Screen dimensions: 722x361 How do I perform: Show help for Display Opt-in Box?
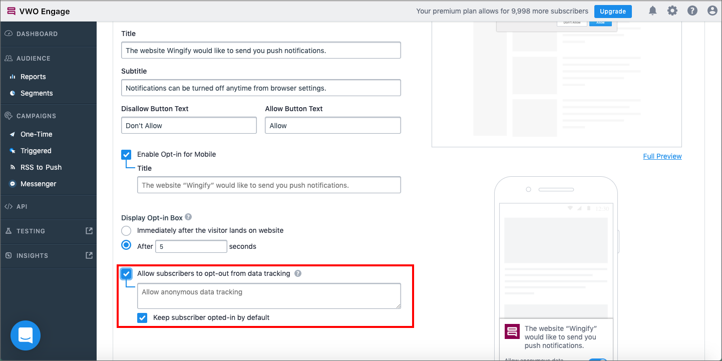188,217
